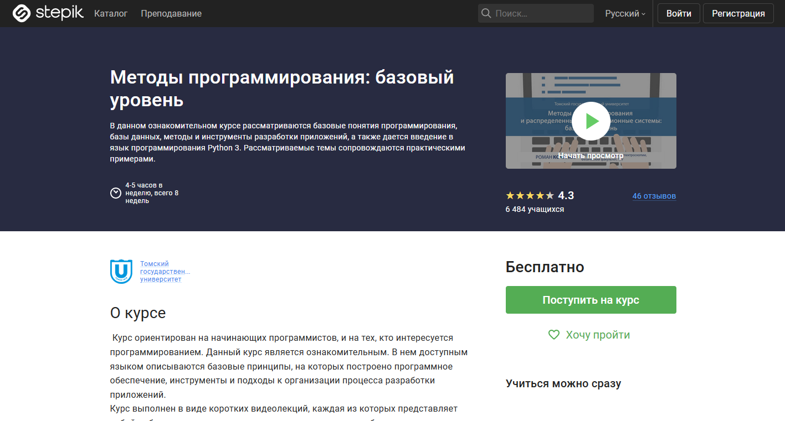Click the Tomsk State University shield logo
Image resolution: width=785 pixels, height=421 pixels.
(x=121, y=271)
